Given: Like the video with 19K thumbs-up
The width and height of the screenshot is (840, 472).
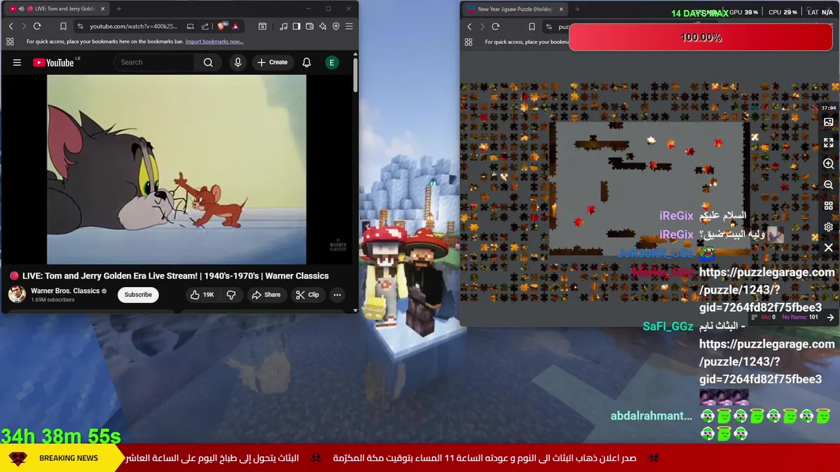Looking at the screenshot, I should 202,295.
